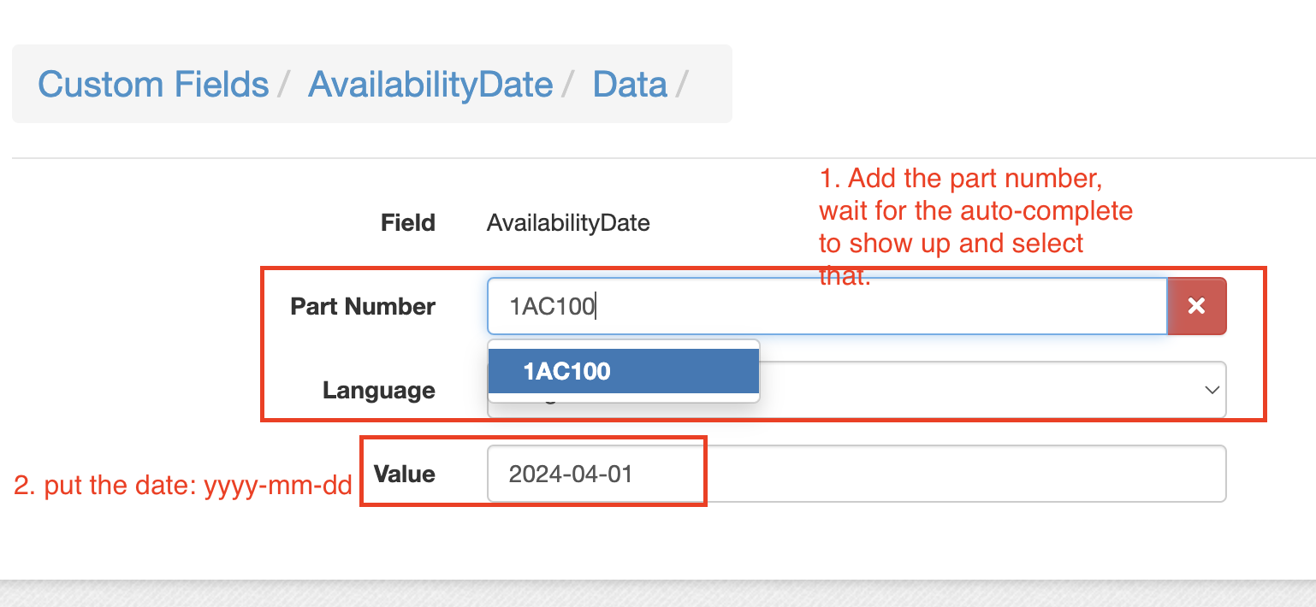Image resolution: width=1316 pixels, height=607 pixels.
Task: Clear the Part Number with red X button
Action: (1197, 306)
